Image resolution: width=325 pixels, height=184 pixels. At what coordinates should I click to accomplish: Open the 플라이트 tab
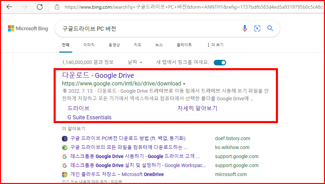click(184, 45)
